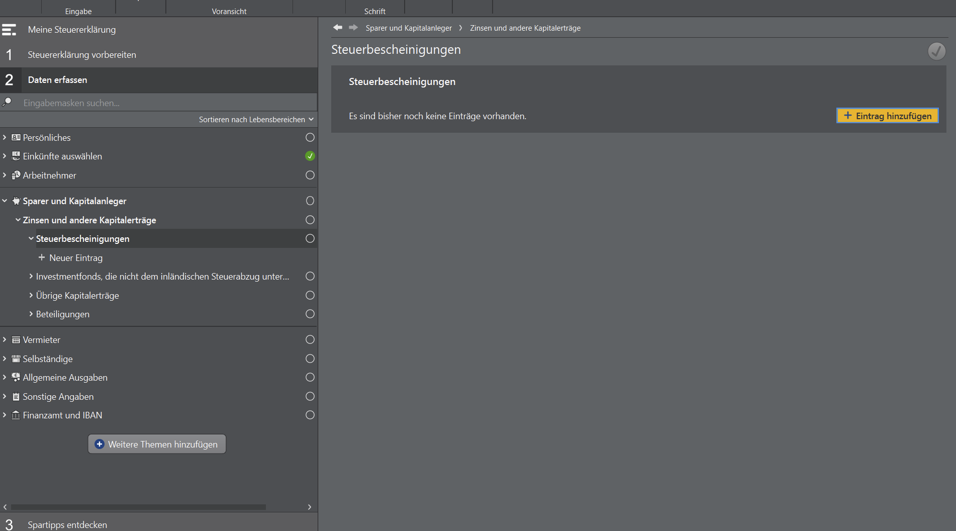
Task: Click the checkmark icon beside Steuerbescheinigungen heading
Action: 936,51
